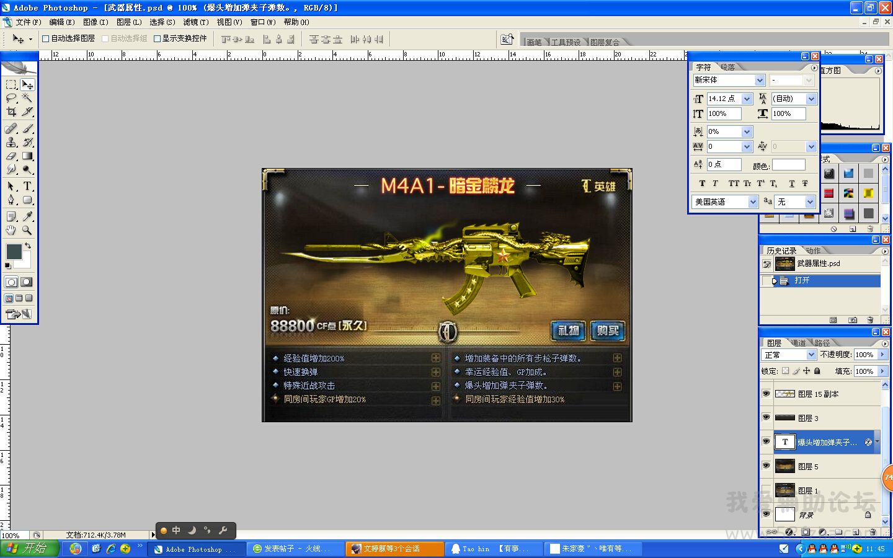Screen dimensions: 893x558
Task: Enable the auto-select layer checkbox
Action: pos(46,38)
